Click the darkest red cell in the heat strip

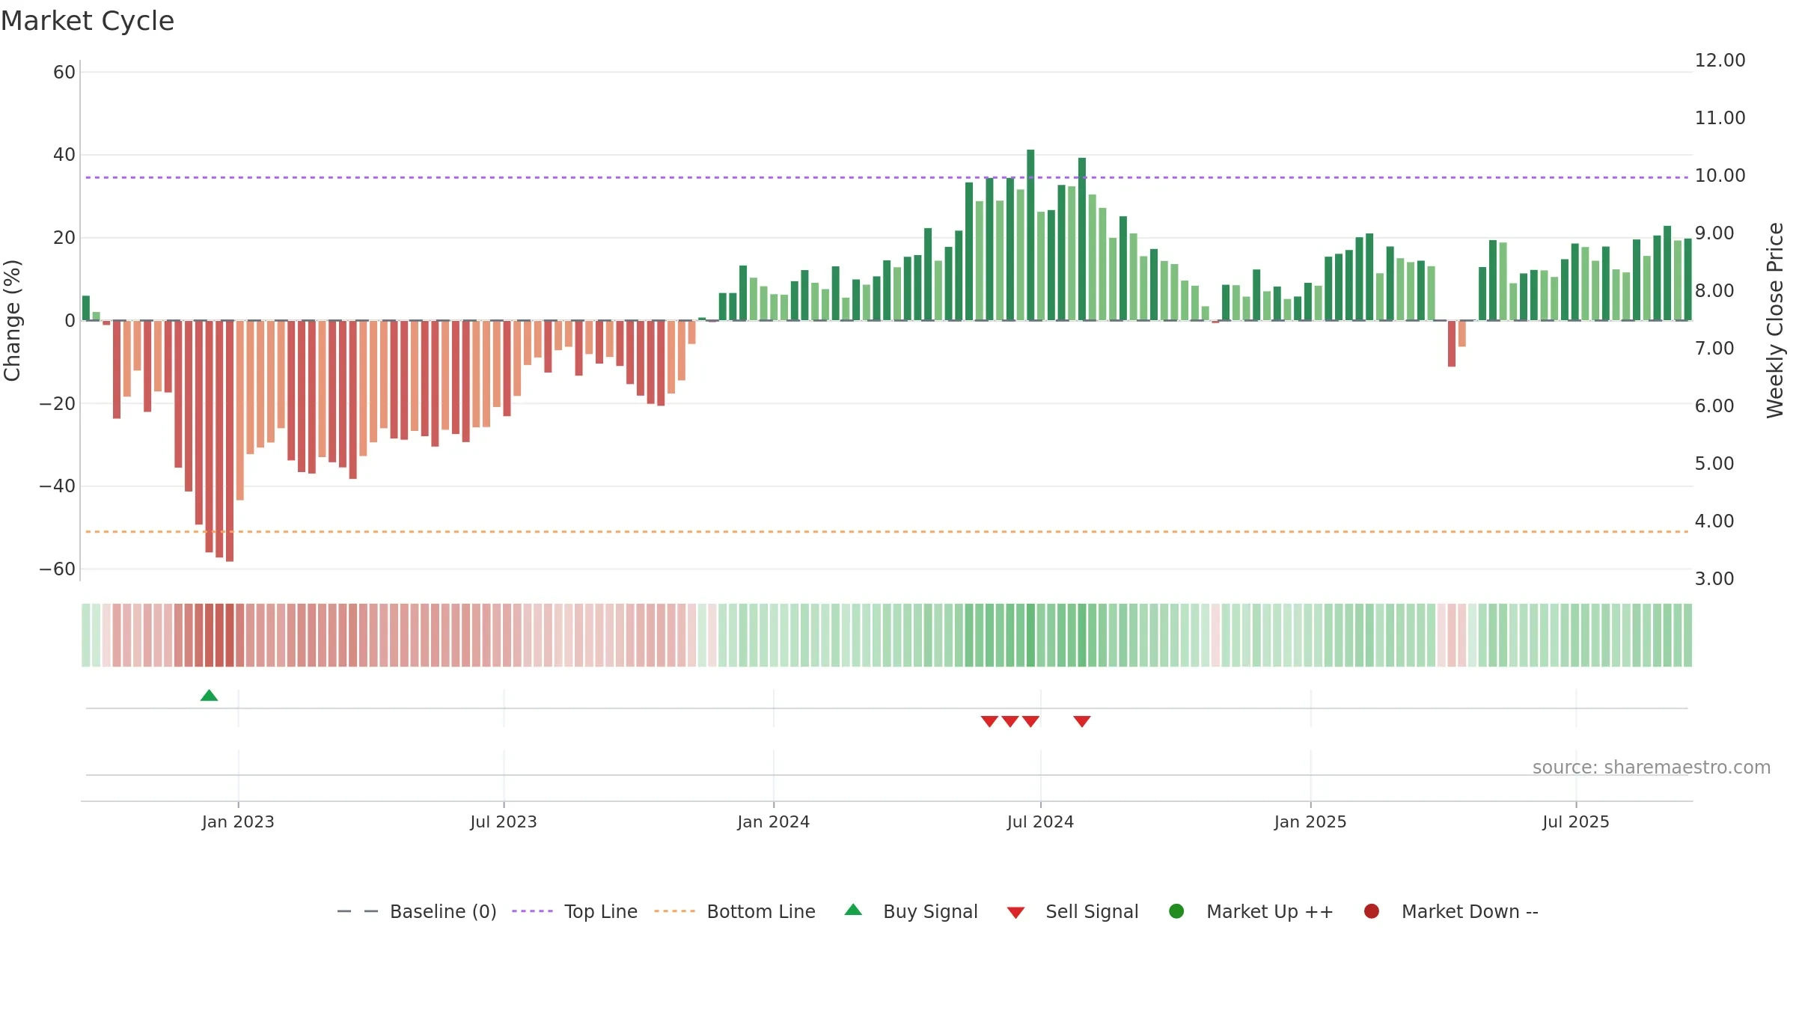pos(230,635)
